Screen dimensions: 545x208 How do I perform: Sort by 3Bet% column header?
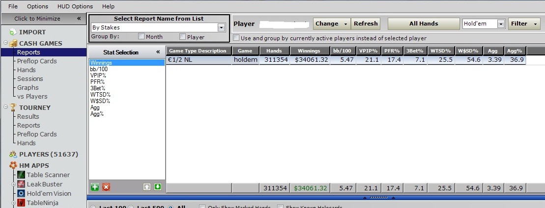click(415, 51)
